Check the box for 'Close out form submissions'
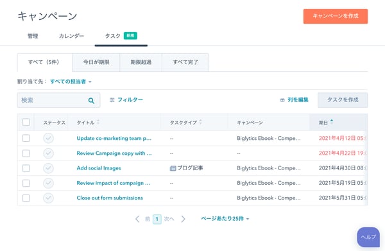The width and height of the screenshot is (385, 251). click(26, 198)
